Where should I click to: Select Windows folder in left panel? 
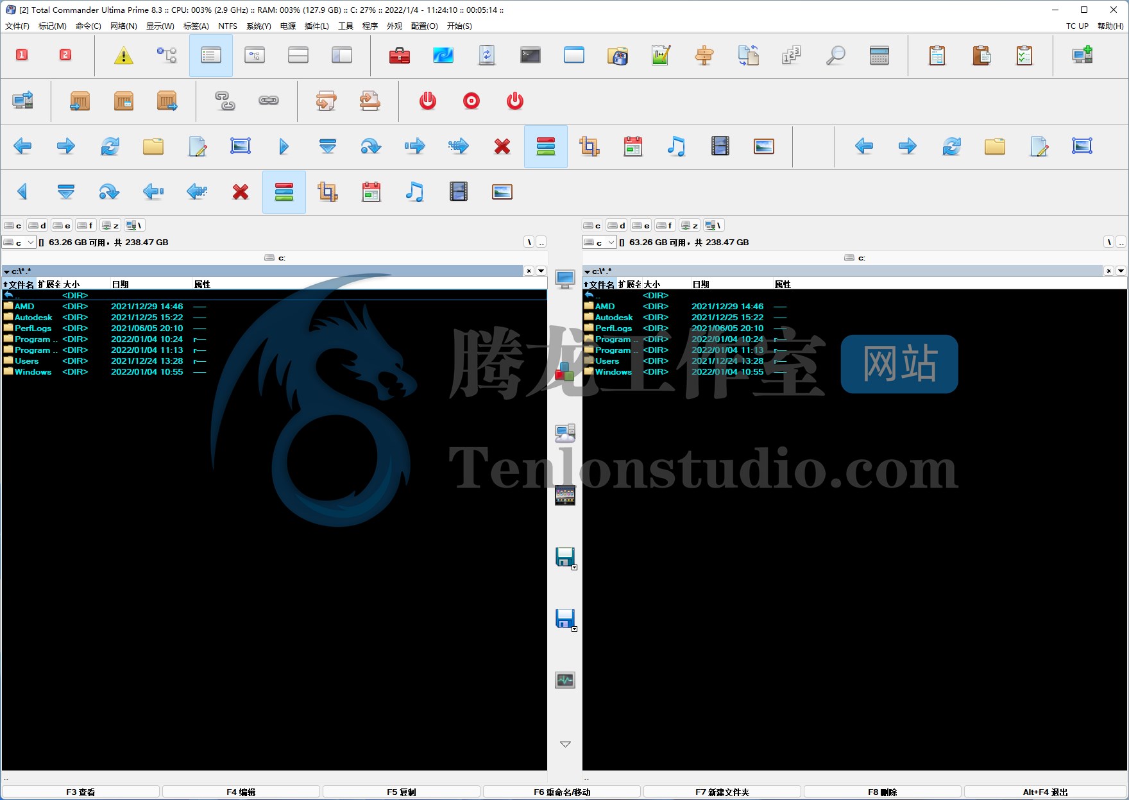pos(275,372)
